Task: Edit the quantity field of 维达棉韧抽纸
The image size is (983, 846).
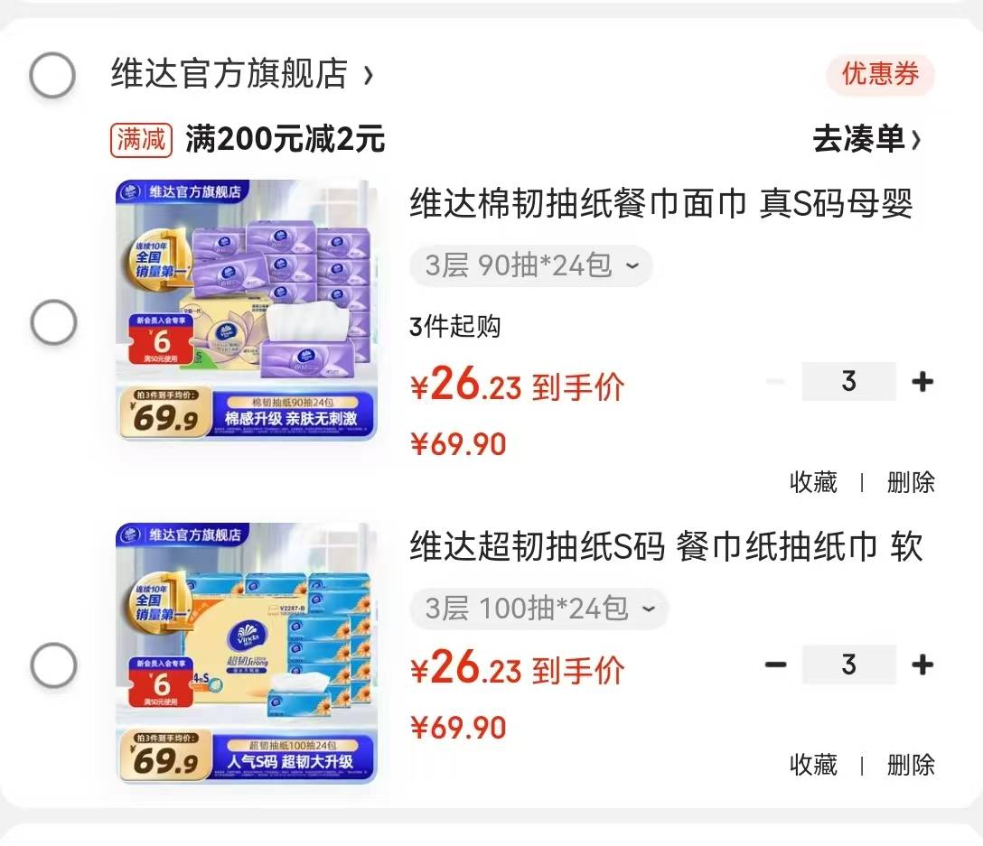Action: (849, 381)
